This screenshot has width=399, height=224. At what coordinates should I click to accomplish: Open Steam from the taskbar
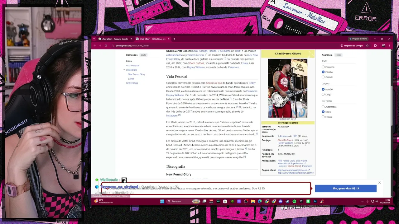(287, 201)
